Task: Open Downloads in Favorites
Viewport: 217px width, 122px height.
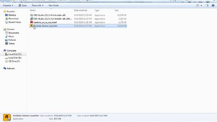Action: tap(14, 19)
